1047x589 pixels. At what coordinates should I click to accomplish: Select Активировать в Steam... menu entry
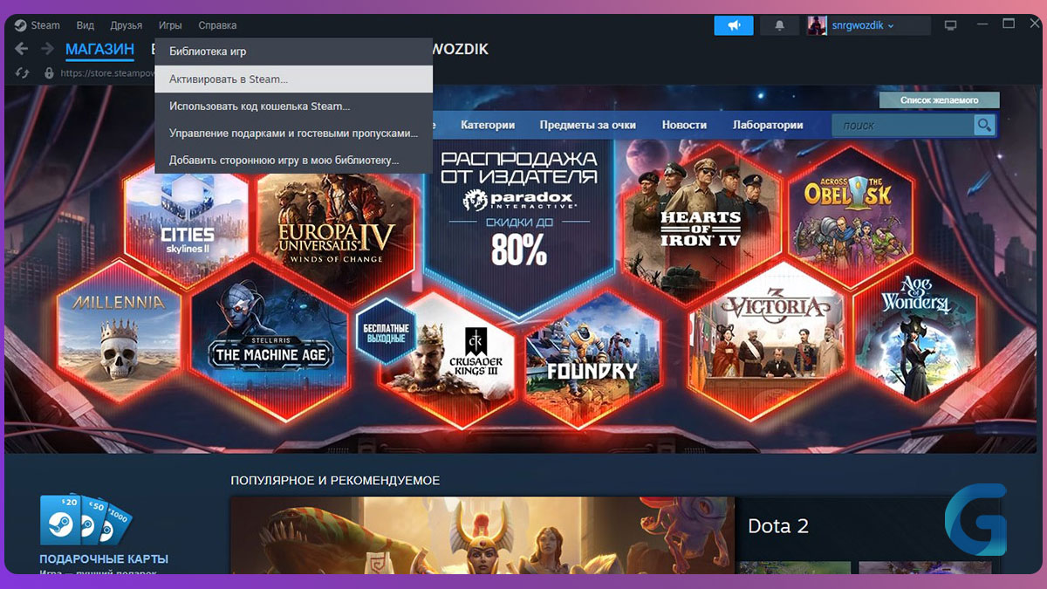tap(294, 79)
